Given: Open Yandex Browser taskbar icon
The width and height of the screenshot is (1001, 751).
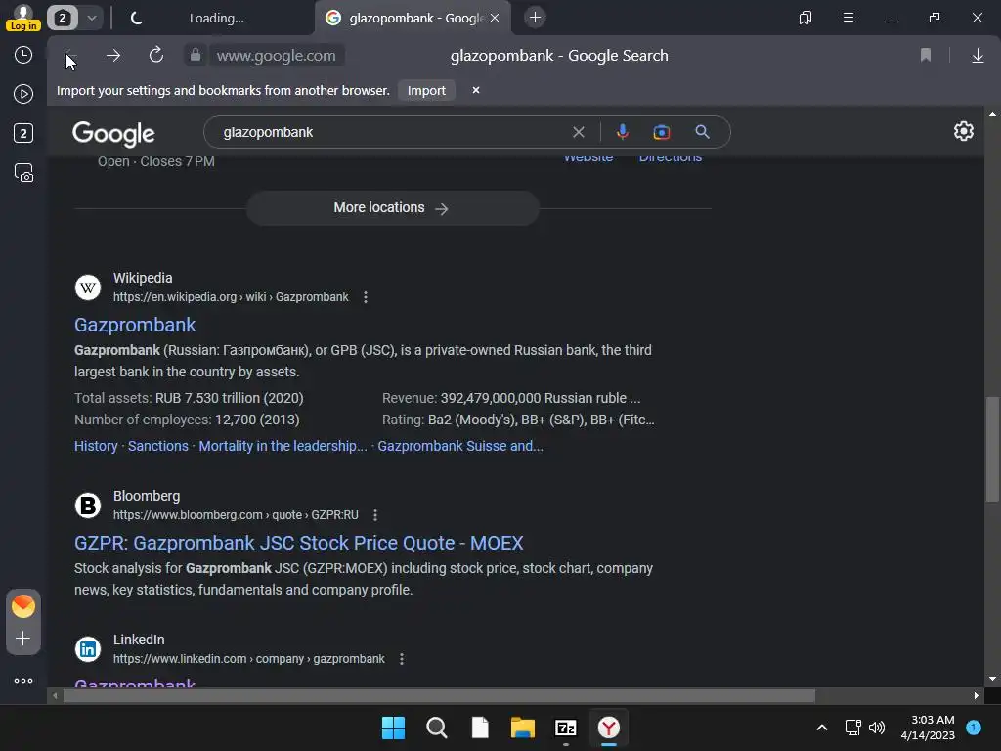Looking at the screenshot, I should point(608,728).
